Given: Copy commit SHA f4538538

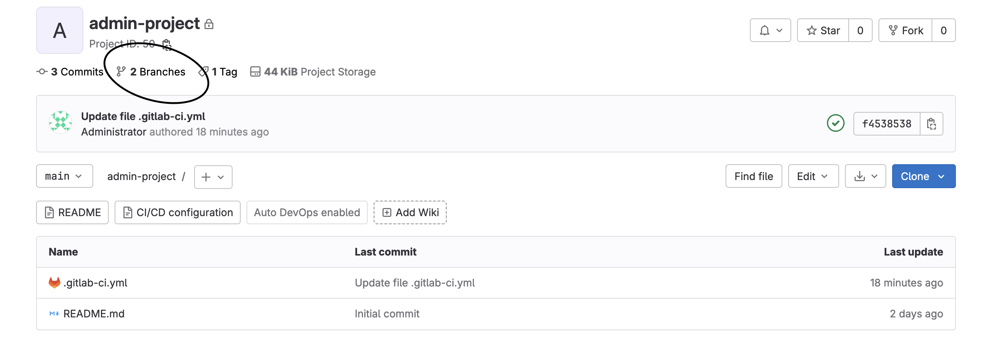Looking at the screenshot, I should (931, 124).
